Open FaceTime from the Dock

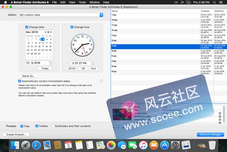132,145
